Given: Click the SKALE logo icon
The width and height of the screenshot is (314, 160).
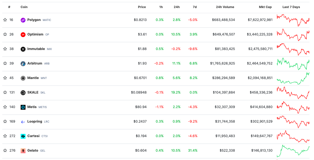Looking at the screenshot, I should tap(23, 93).
